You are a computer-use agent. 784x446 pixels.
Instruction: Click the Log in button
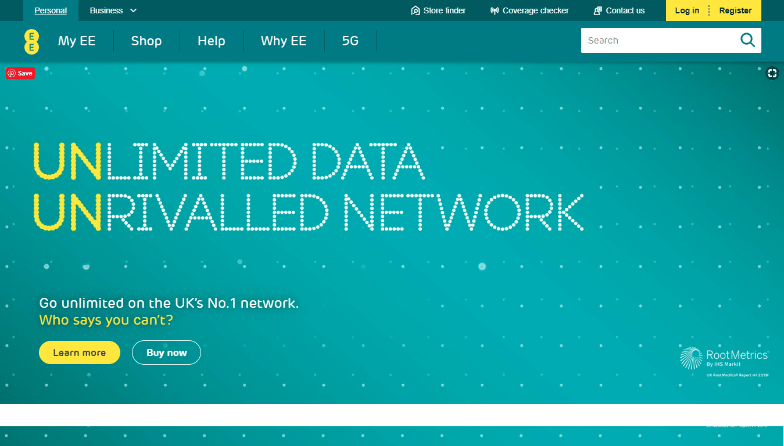coord(687,10)
